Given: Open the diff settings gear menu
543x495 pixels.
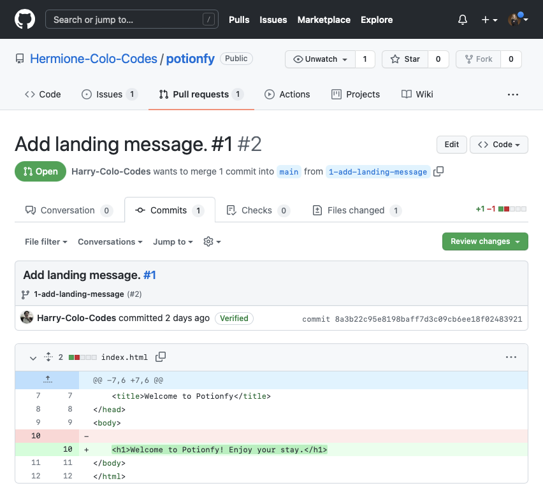Looking at the screenshot, I should (x=212, y=242).
